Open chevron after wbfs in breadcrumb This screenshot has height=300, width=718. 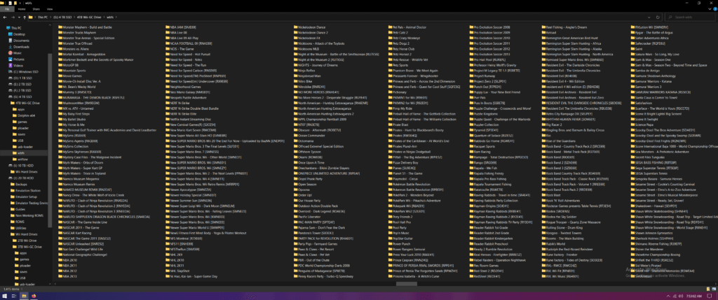pos(116,17)
